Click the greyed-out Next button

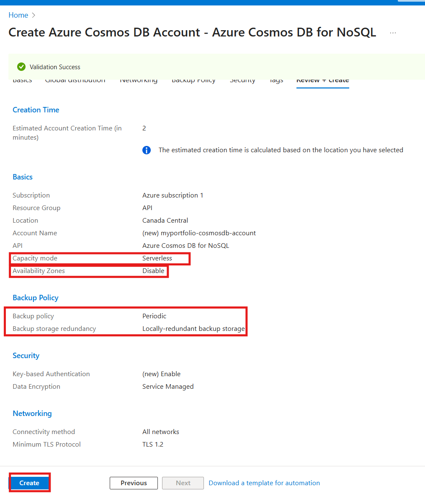(x=183, y=483)
